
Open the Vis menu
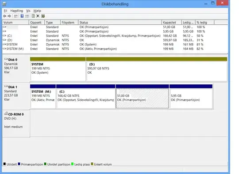(x=28, y=11)
